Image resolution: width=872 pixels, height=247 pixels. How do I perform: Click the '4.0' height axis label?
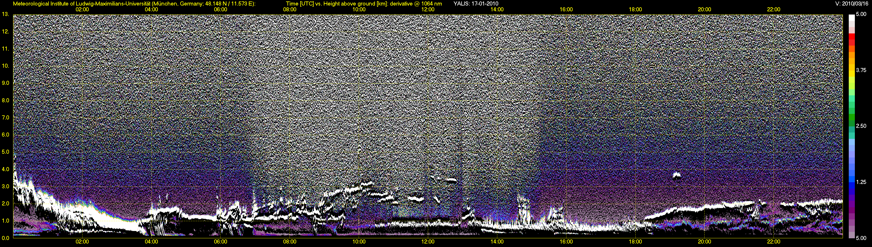pos(6,169)
